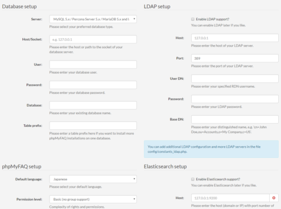
Task: Open the database Server type dropdown
Action: (93, 19)
